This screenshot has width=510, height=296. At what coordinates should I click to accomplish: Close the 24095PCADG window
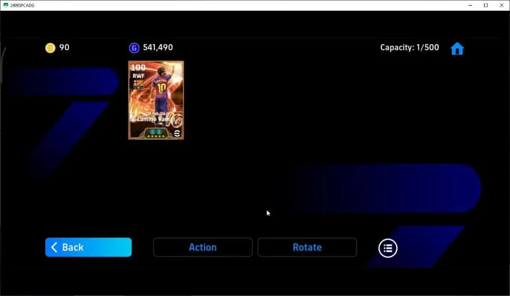click(501, 5)
